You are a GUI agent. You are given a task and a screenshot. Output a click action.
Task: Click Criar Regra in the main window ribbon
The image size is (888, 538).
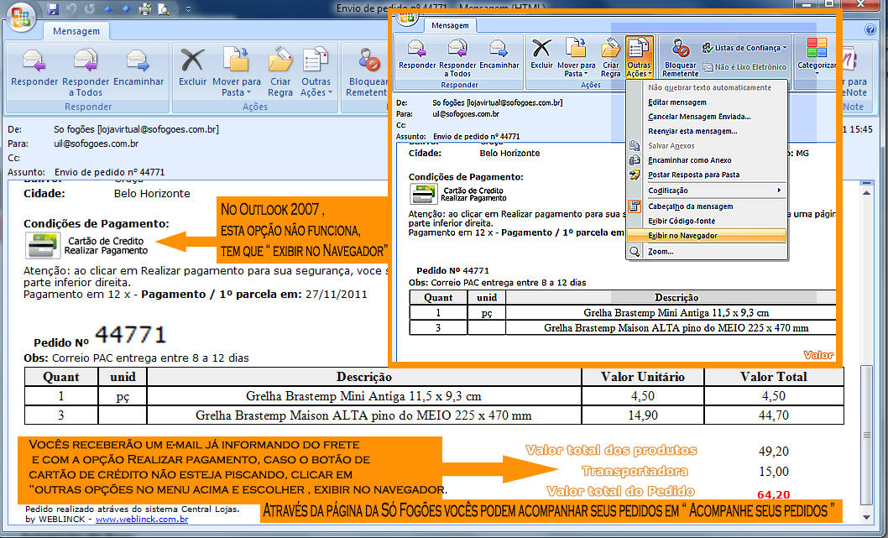pyautogui.click(x=280, y=72)
